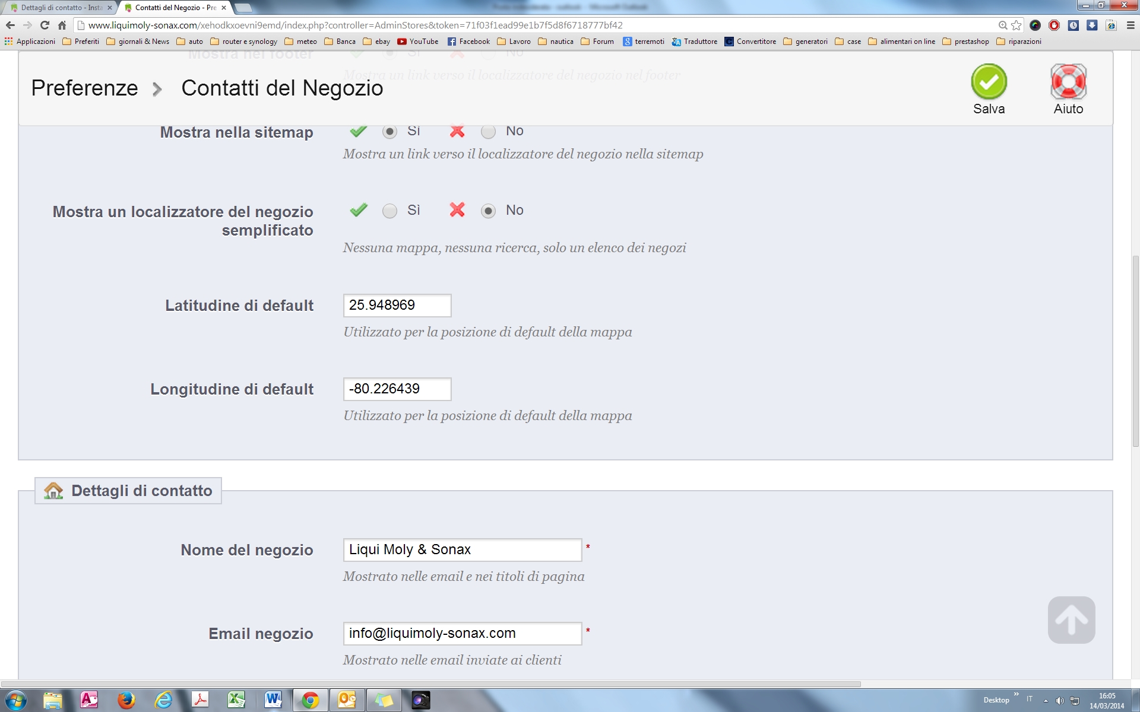Viewport: 1140px width, 712px height.
Task: Click the horizontal scrollbar at page bottom
Action: tap(430, 684)
